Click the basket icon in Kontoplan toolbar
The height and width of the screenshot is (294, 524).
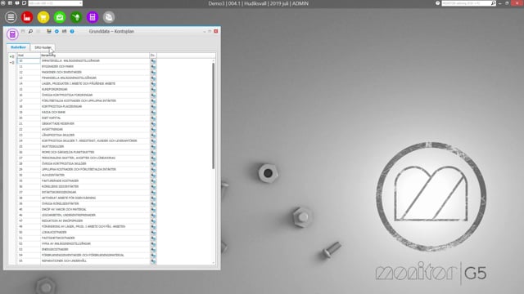[x=49, y=31]
